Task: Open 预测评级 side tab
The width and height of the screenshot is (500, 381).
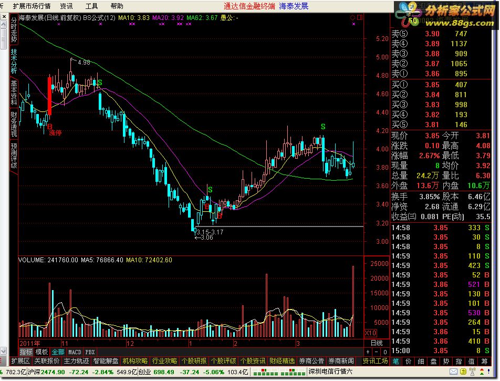Action: pyautogui.click(x=14, y=156)
